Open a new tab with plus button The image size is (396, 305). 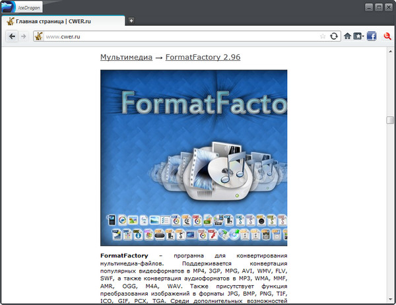click(x=131, y=21)
